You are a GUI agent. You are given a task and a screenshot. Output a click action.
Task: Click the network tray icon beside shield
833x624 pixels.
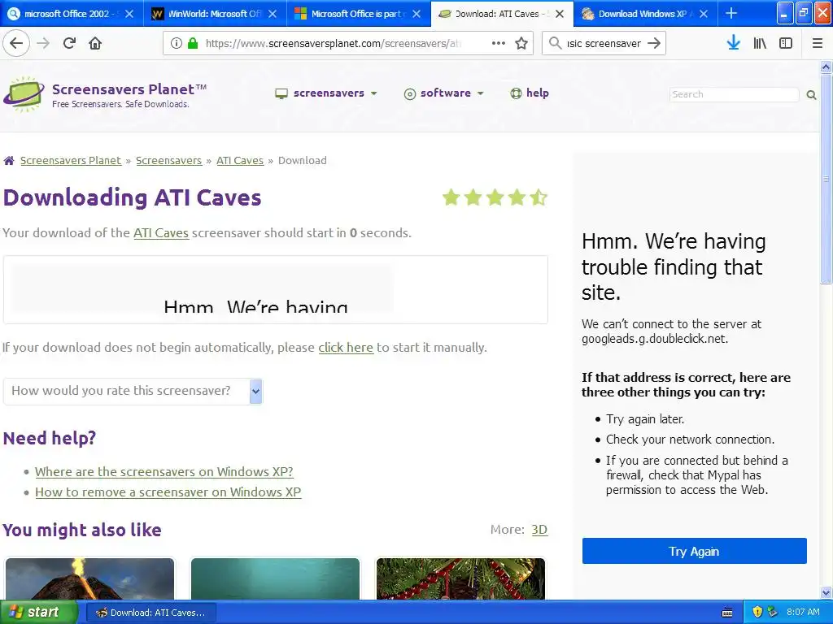tap(773, 612)
